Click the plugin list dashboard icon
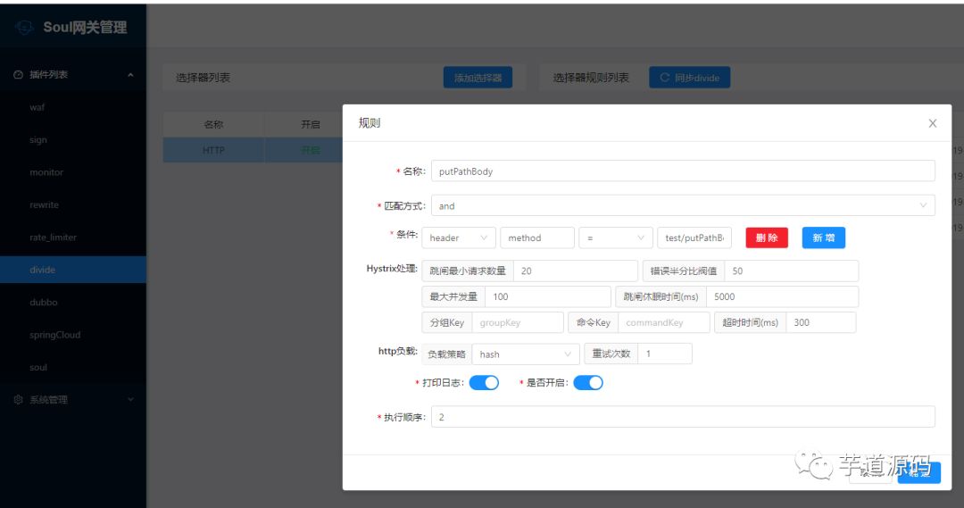Screen dimensions: 964x508 pyautogui.click(x=19, y=74)
